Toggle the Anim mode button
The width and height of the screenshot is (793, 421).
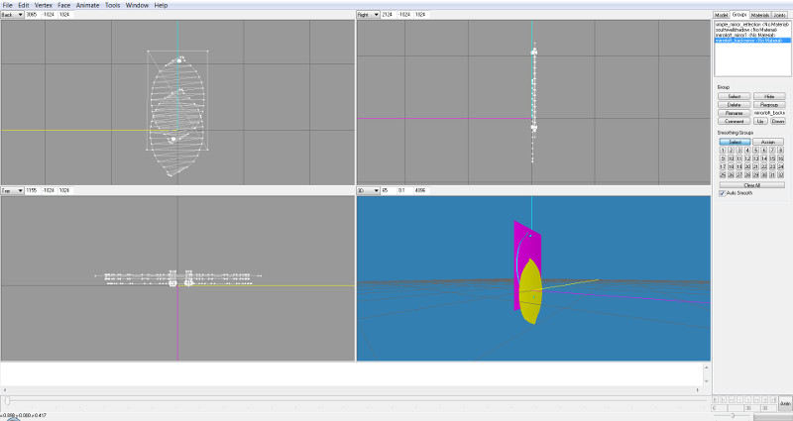tap(784, 404)
